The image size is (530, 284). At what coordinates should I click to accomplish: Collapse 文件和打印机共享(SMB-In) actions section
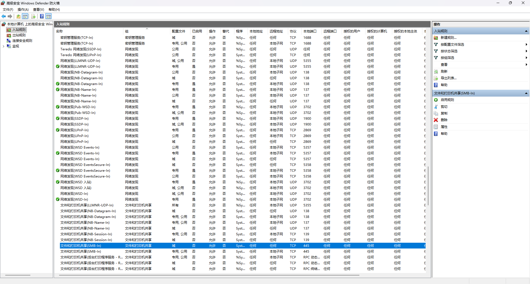pyautogui.click(x=526, y=93)
